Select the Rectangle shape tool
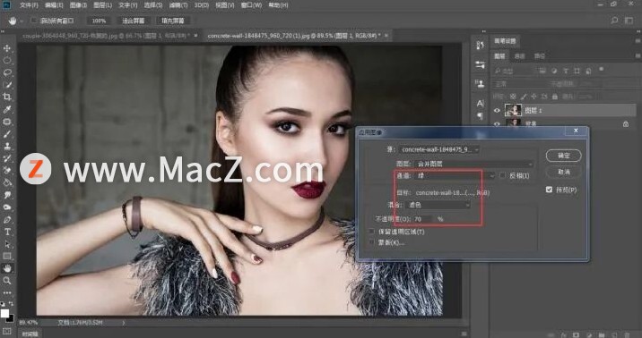The image size is (642, 338). (x=7, y=256)
